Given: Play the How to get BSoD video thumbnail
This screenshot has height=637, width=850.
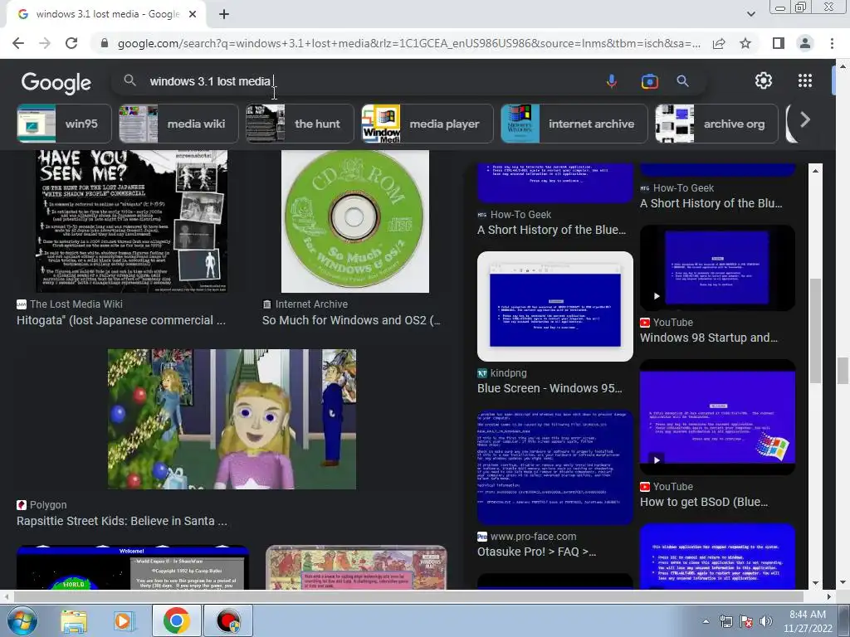Looking at the screenshot, I should tap(717, 417).
